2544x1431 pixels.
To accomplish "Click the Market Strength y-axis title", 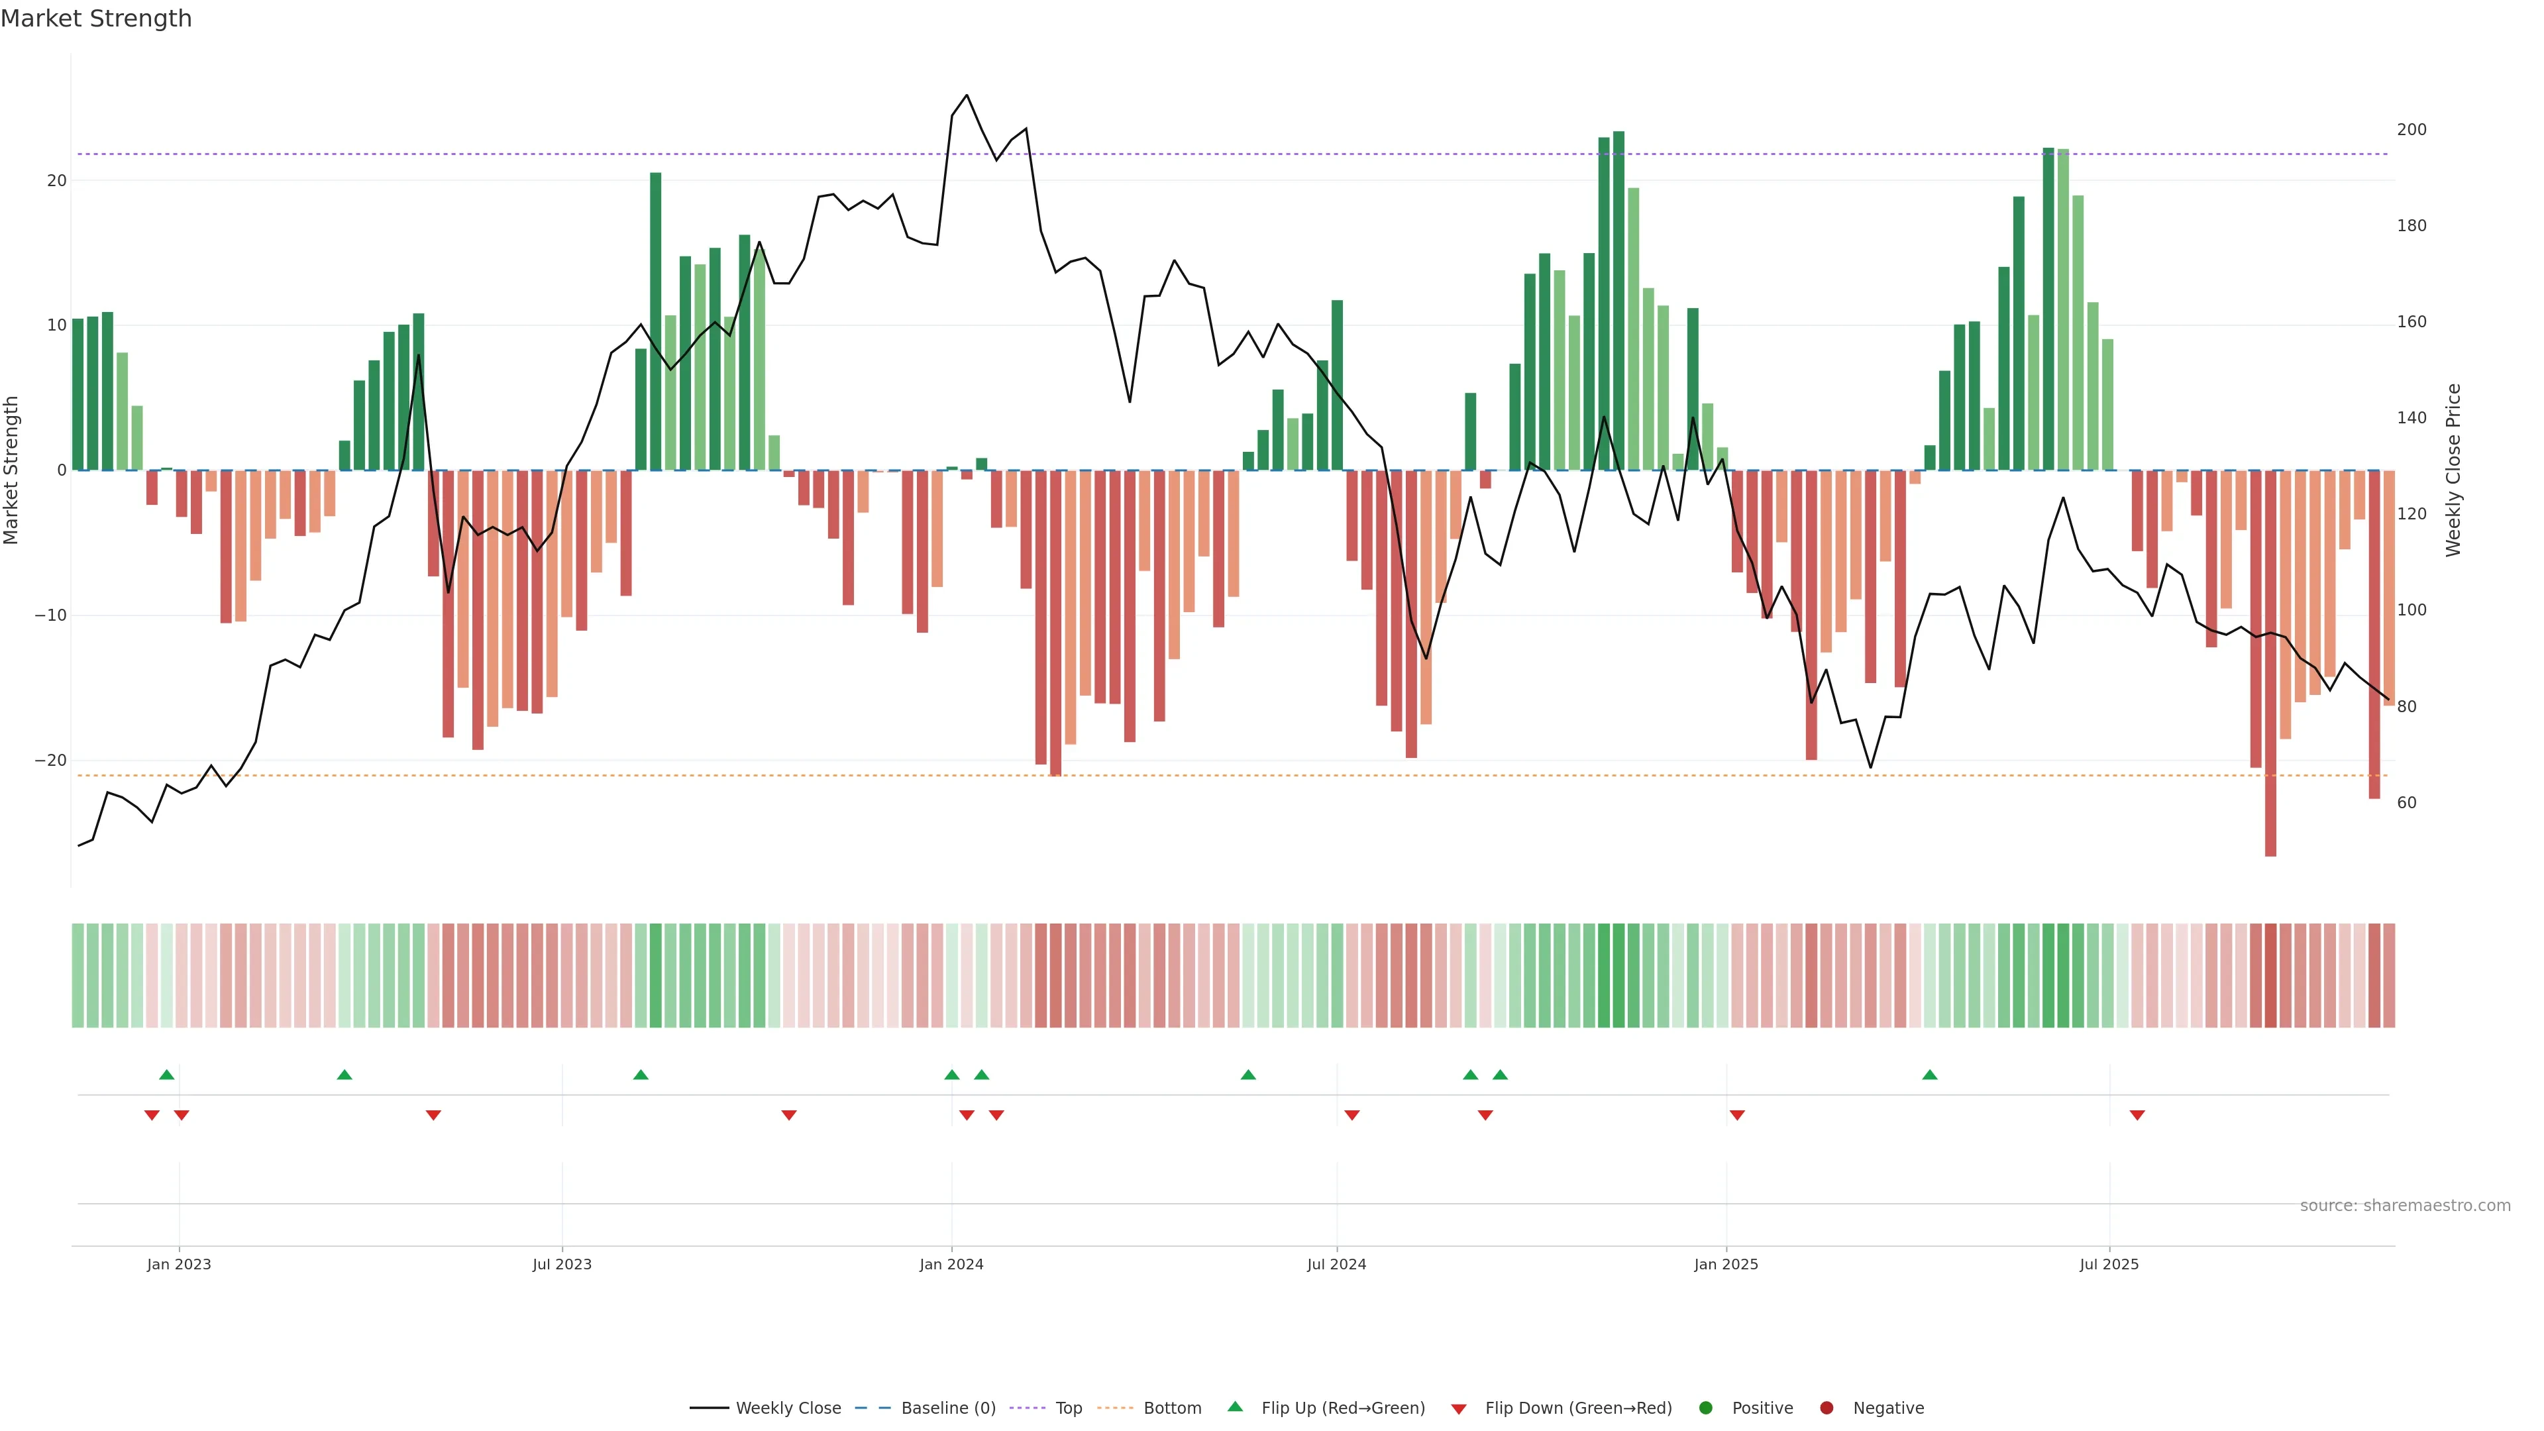I will (x=12, y=470).
